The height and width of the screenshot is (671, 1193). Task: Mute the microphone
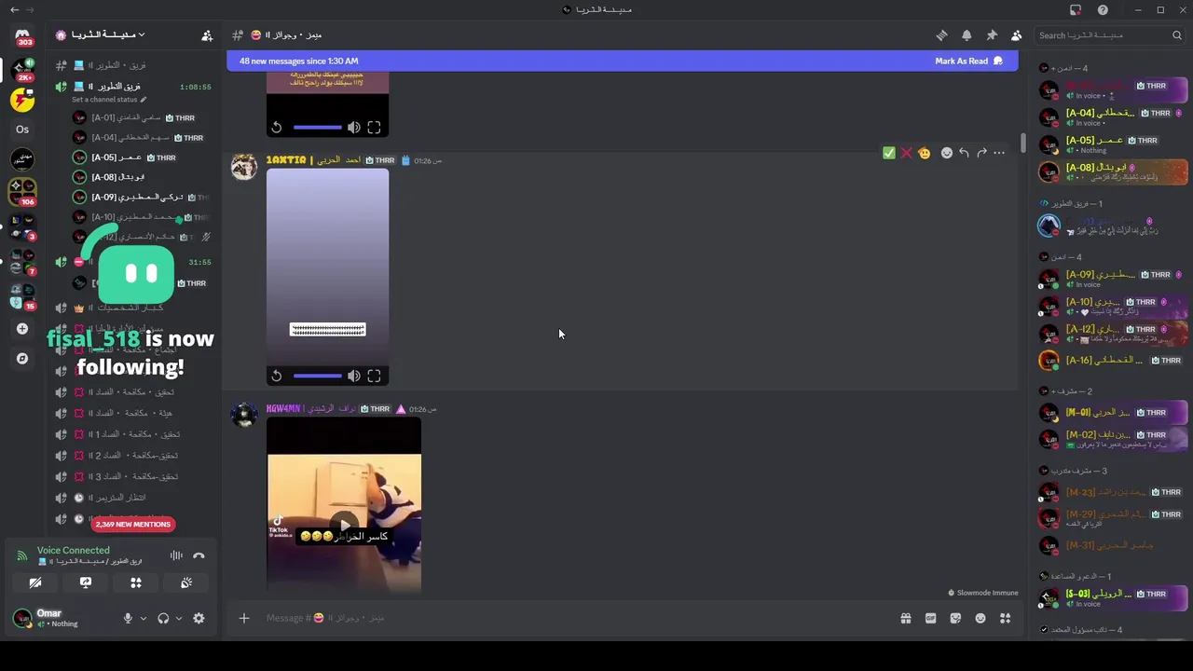coord(128,619)
